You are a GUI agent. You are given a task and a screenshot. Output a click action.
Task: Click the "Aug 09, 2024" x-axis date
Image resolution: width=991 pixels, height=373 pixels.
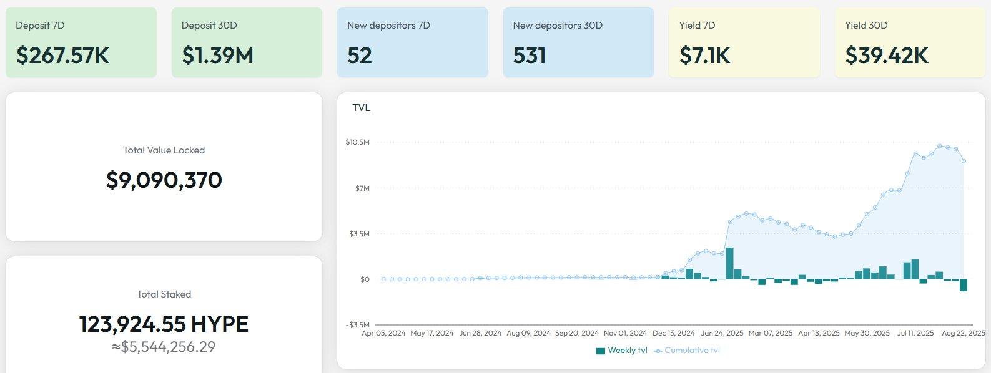529,333
